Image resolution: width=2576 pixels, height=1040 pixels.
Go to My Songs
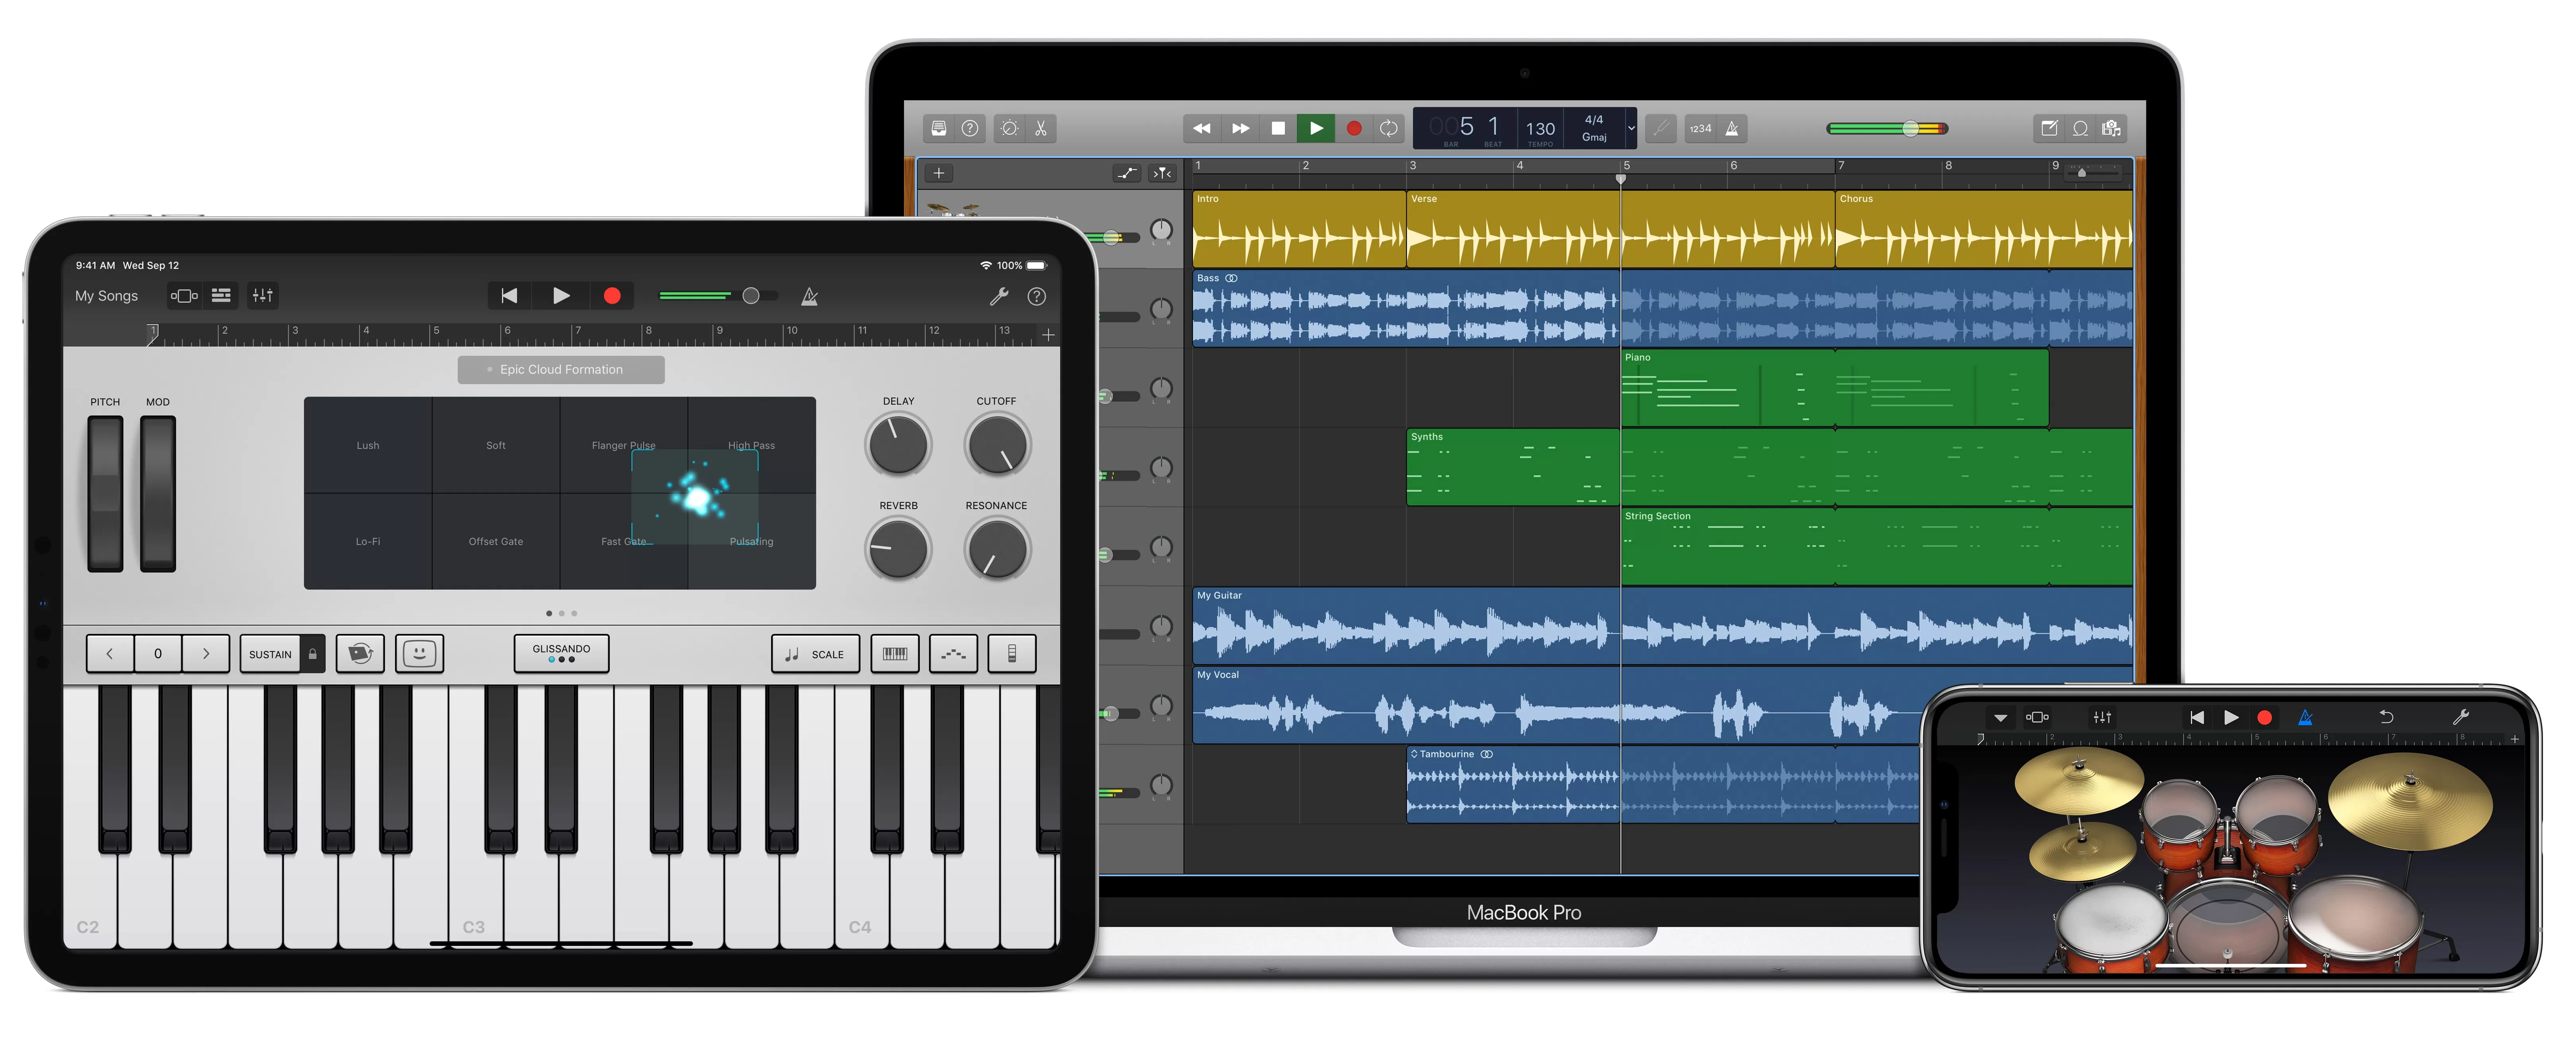click(106, 296)
